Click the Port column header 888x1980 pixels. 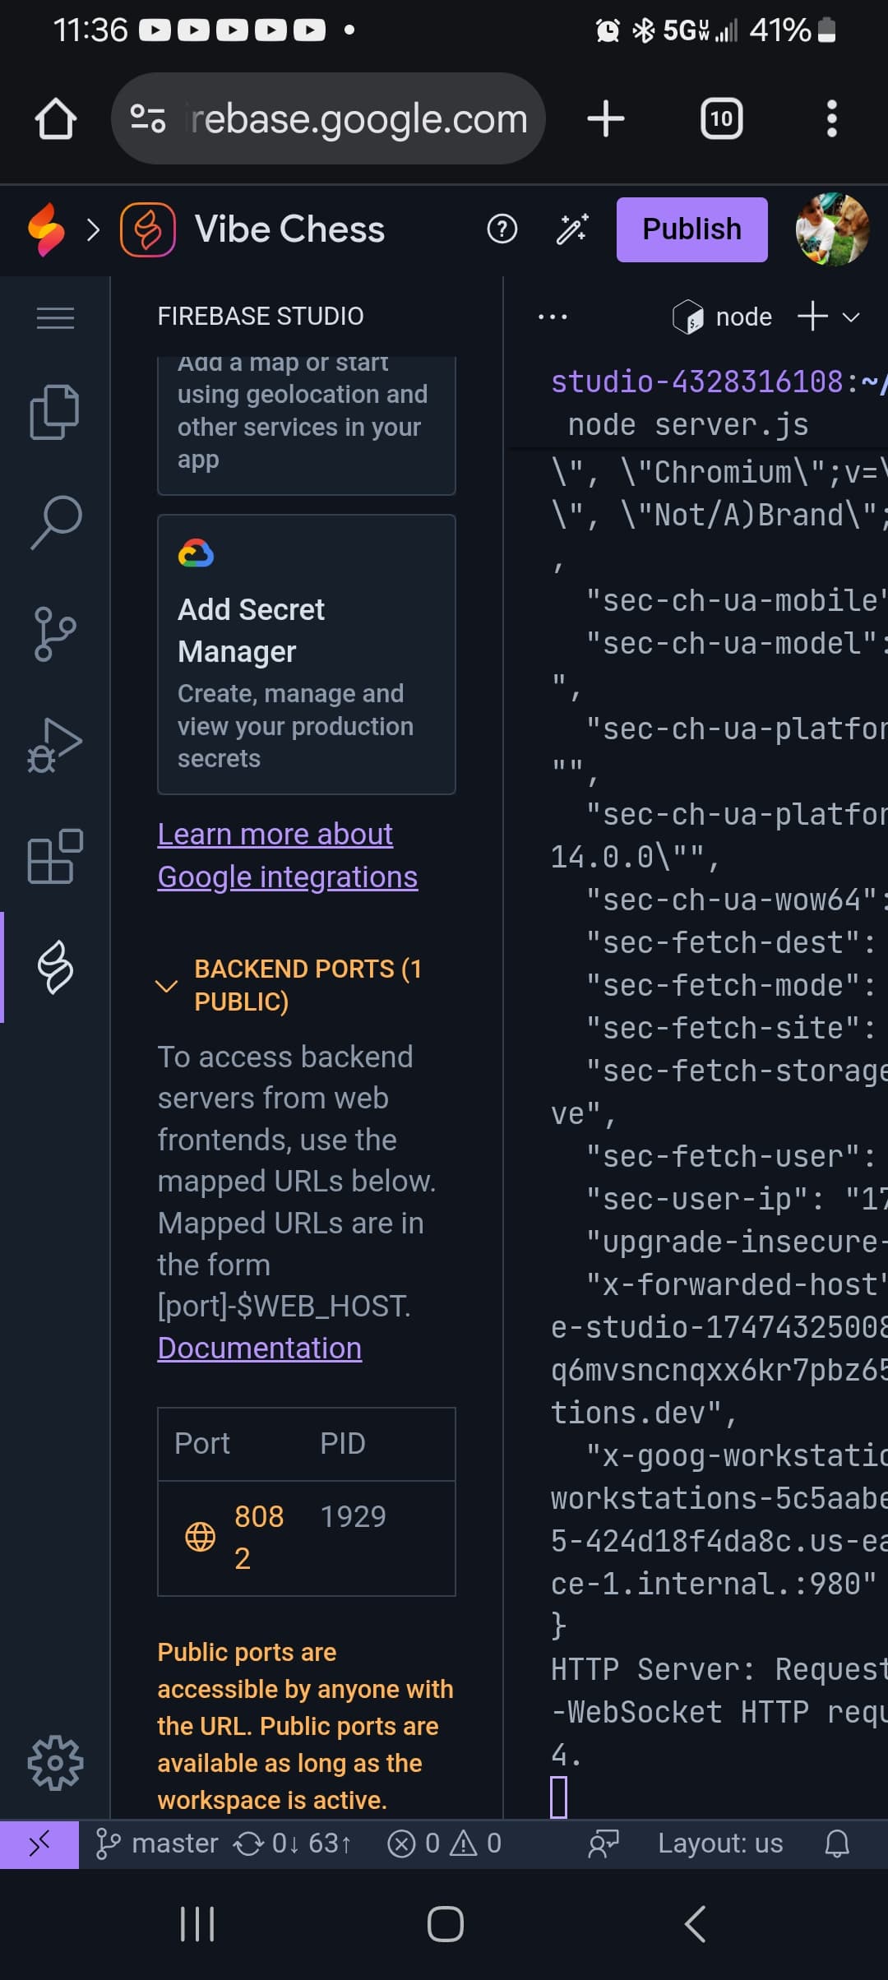pyautogui.click(x=202, y=1444)
